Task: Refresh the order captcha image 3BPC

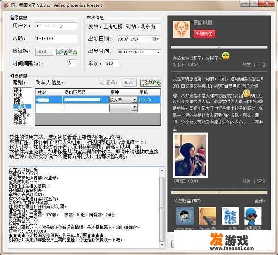Action: pos(151,83)
